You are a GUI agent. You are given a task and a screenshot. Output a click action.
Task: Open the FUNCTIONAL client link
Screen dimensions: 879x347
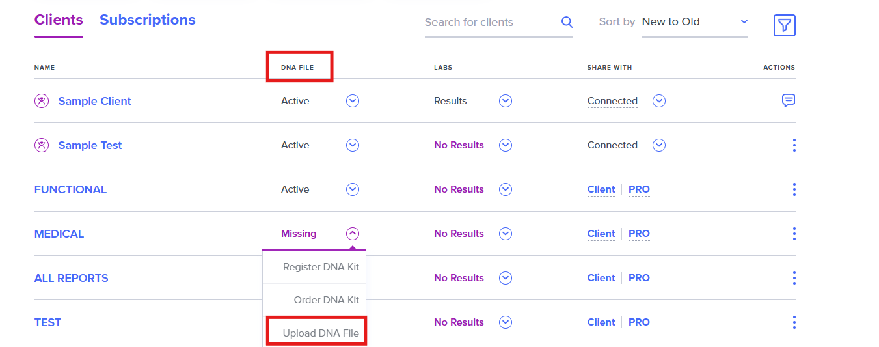point(70,189)
